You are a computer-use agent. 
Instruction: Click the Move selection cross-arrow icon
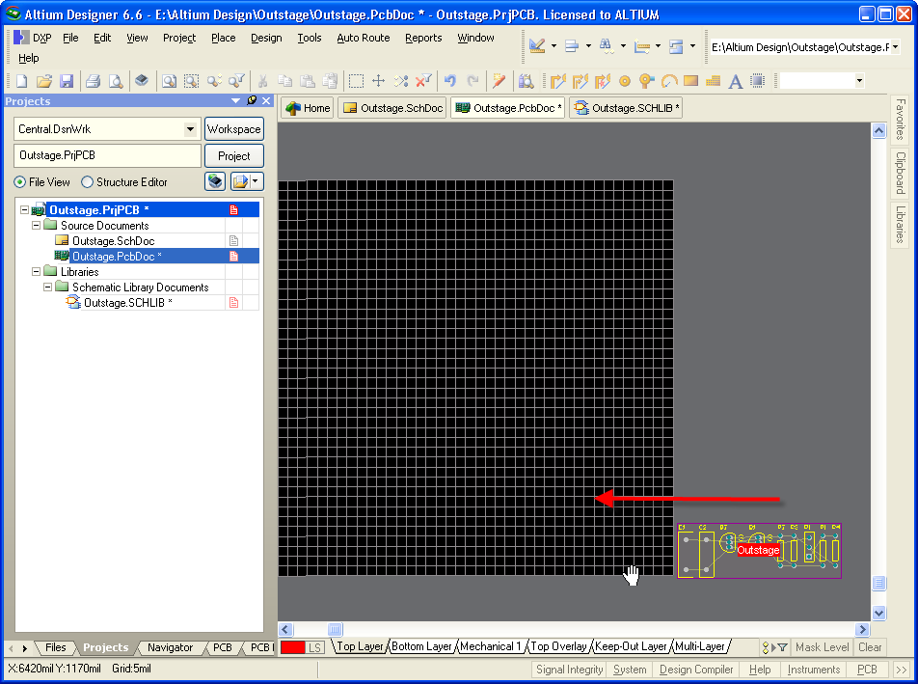click(x=379, y=81)
